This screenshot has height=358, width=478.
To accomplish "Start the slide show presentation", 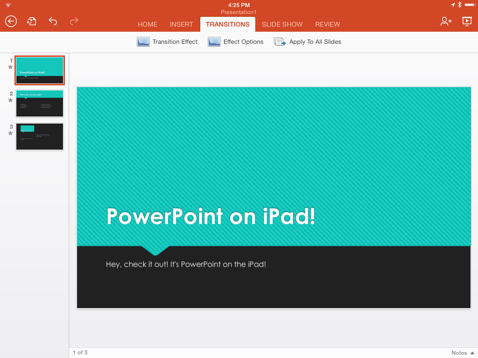I will pyautogui.click(x=466, y=21).
